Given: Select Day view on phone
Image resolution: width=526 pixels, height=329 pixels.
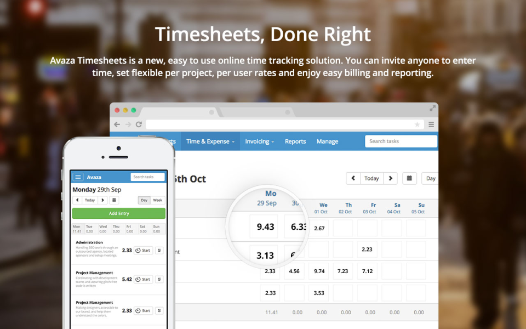Looking at the screenshot, I should pos(144,200).
